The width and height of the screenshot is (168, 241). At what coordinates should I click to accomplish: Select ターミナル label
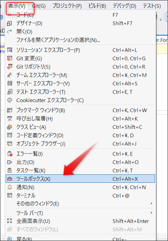[26, 196]
